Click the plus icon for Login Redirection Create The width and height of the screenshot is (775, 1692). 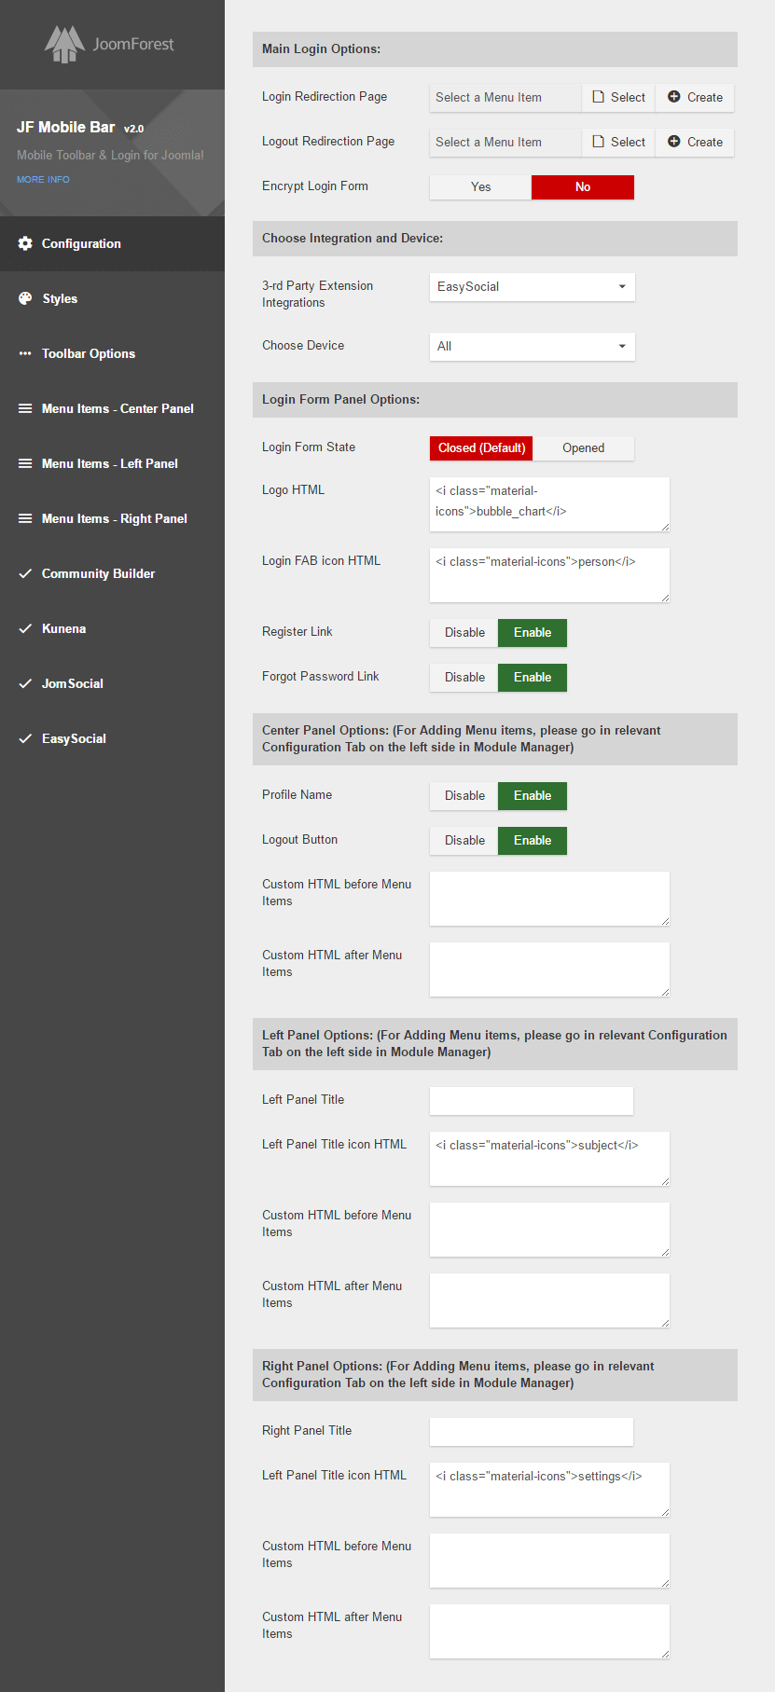tap(673, 97)
